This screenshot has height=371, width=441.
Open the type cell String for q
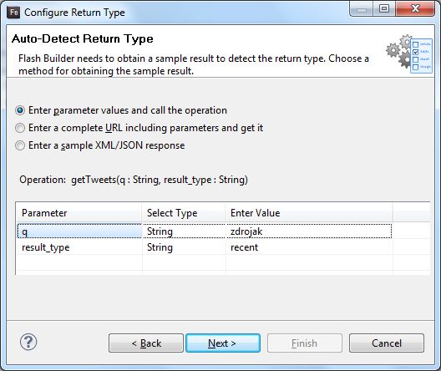(184, 231)
